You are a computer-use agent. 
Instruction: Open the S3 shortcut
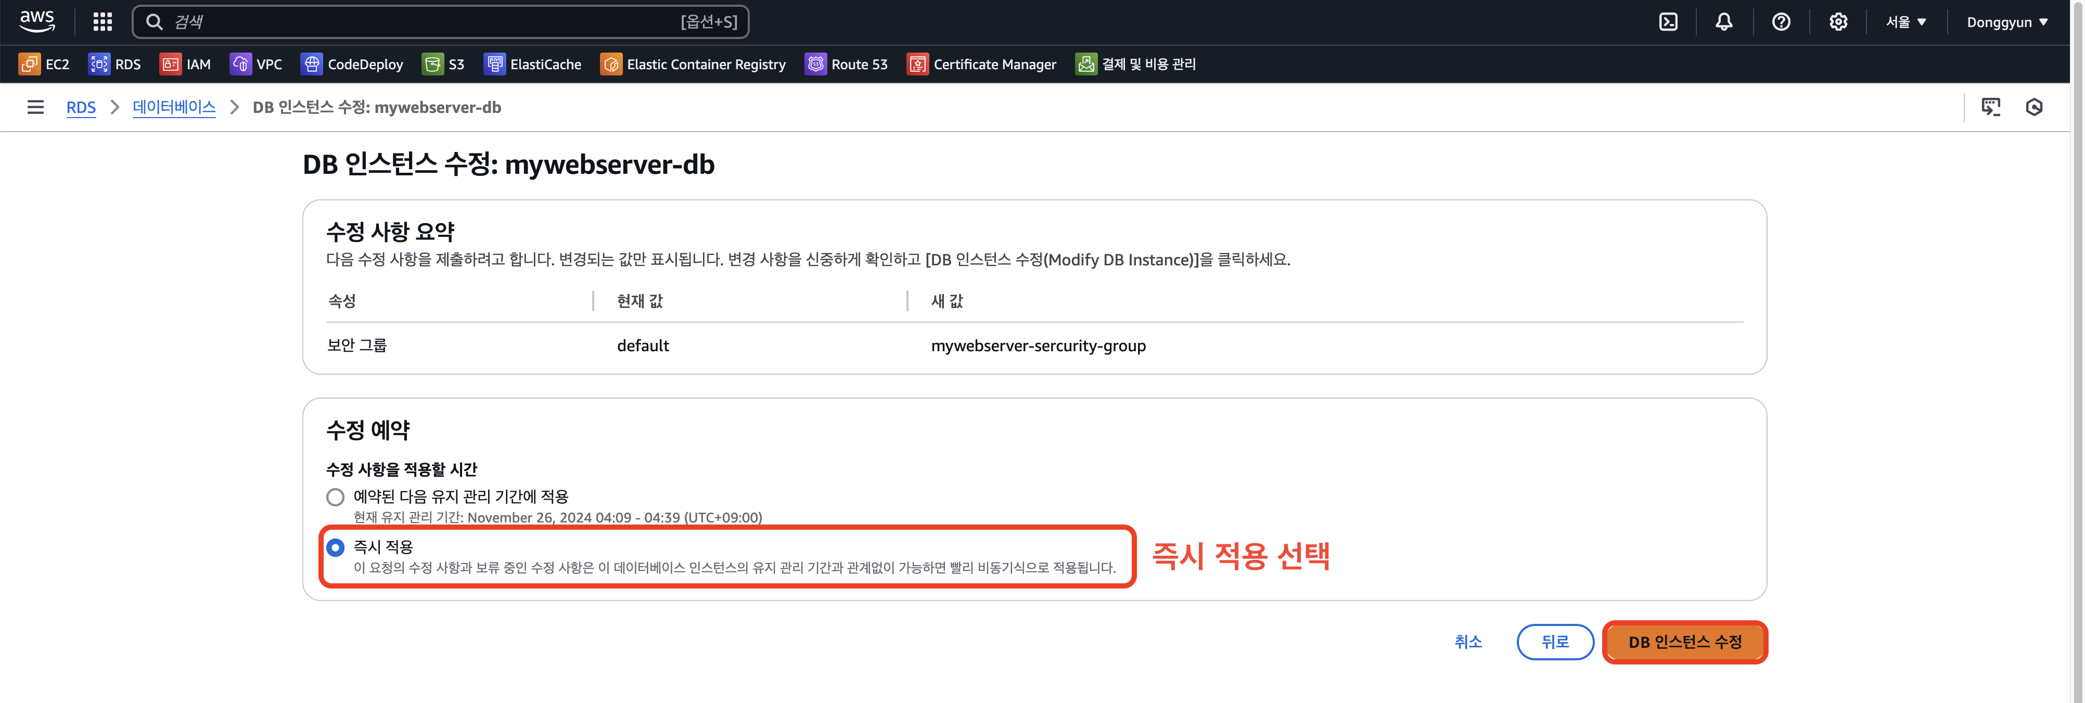pos(443,64)
